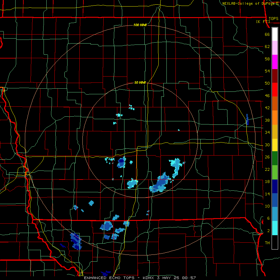Viewport: 280px width, 280px height.
Task: Click the legend value 14
Action: 267,194
